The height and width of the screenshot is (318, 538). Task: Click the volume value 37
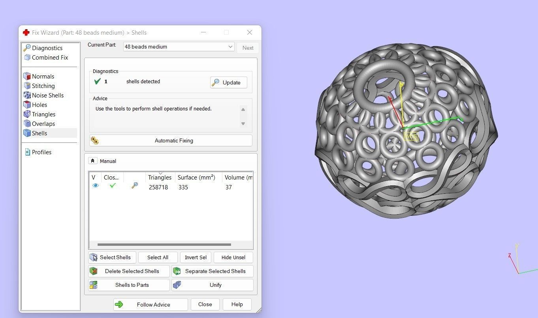click(228, 187)
